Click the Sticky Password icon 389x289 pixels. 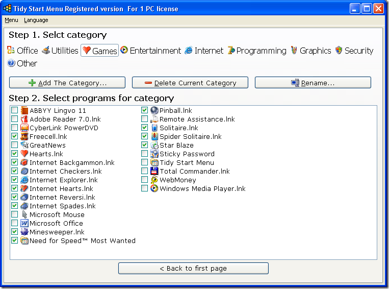pyautogui.click(x=154, y=154)
